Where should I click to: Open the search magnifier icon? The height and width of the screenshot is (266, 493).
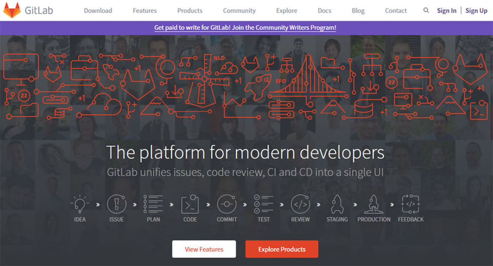pos(426,11)
